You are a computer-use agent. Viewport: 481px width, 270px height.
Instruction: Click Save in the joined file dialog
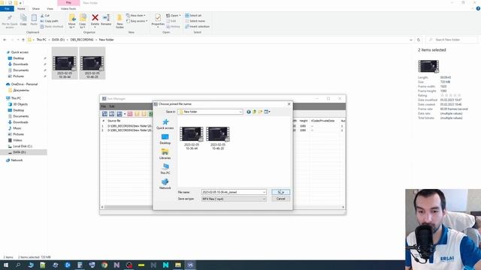(x=280, y=192)
